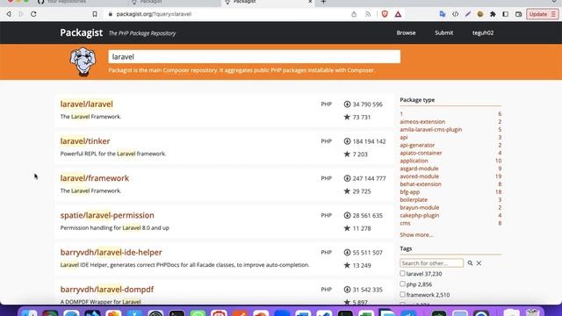The image size is (562, 316).
Task: Click the download icon for laravel/tinker
Action: (347, 141)
